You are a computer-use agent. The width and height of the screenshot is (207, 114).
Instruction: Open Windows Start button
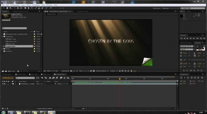click(x=3, y=113)
